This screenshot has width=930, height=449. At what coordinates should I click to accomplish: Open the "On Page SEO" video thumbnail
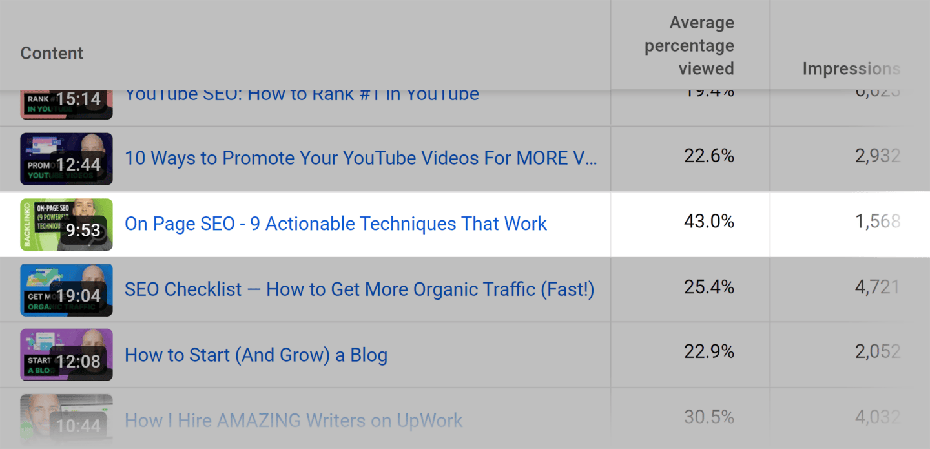pyautogui.click(x=66, y=224)
